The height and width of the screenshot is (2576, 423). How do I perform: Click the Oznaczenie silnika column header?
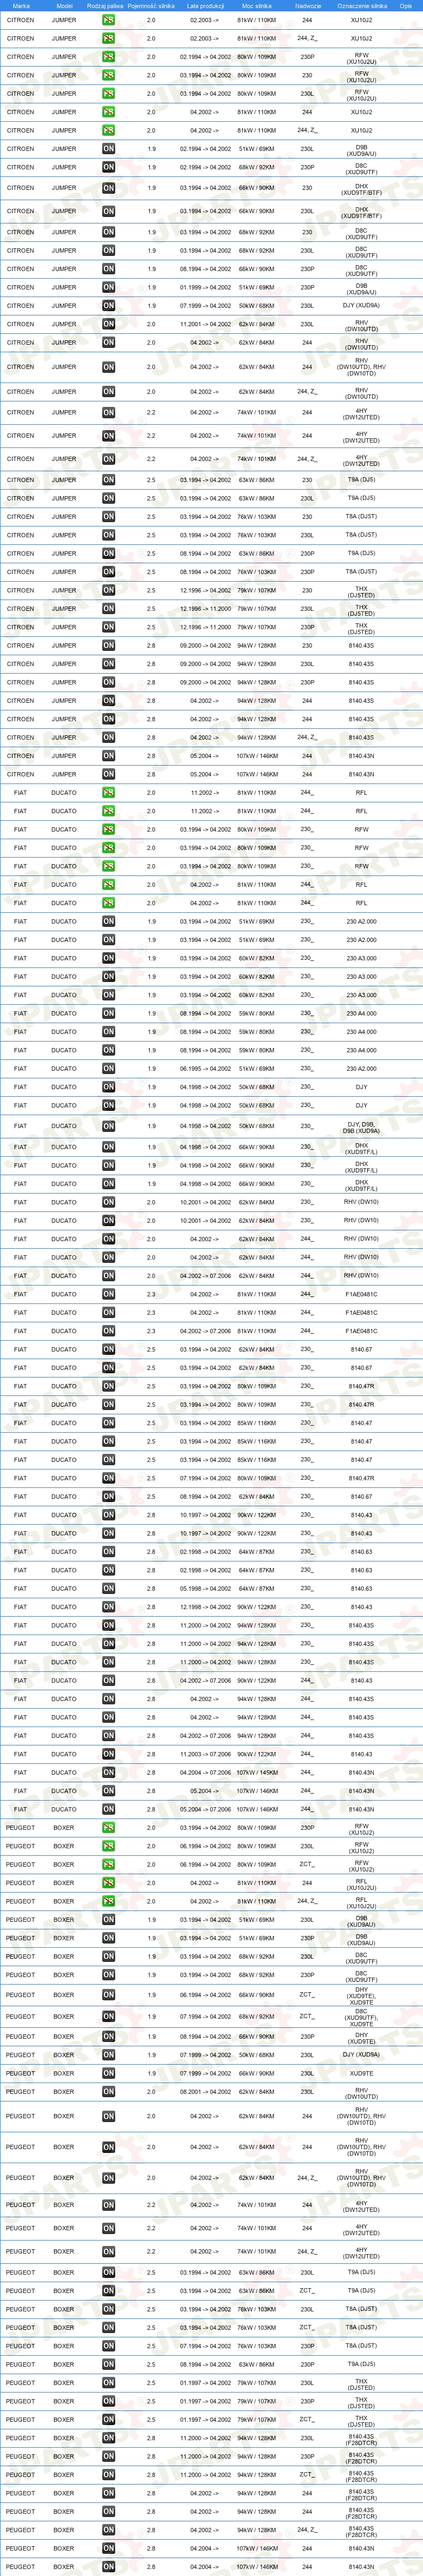(x=362, y=5)
